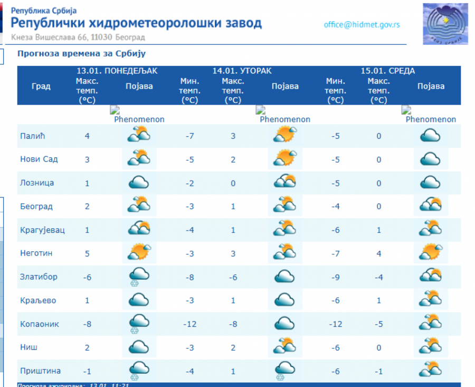Click Палић's Tuesday sunny weather icon

pos(284,136)
